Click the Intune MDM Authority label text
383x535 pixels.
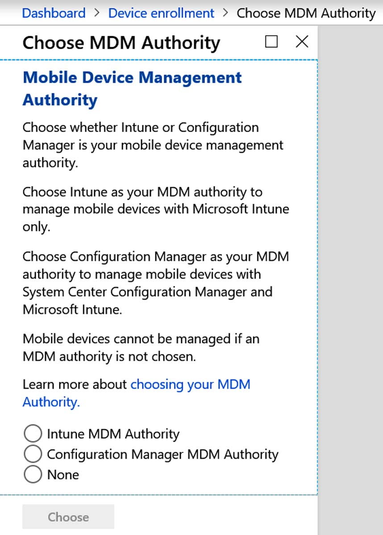click(113, 434)
